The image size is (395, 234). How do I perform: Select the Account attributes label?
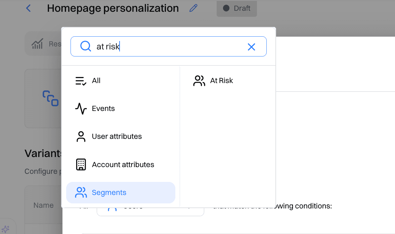[x=123, y=165]
